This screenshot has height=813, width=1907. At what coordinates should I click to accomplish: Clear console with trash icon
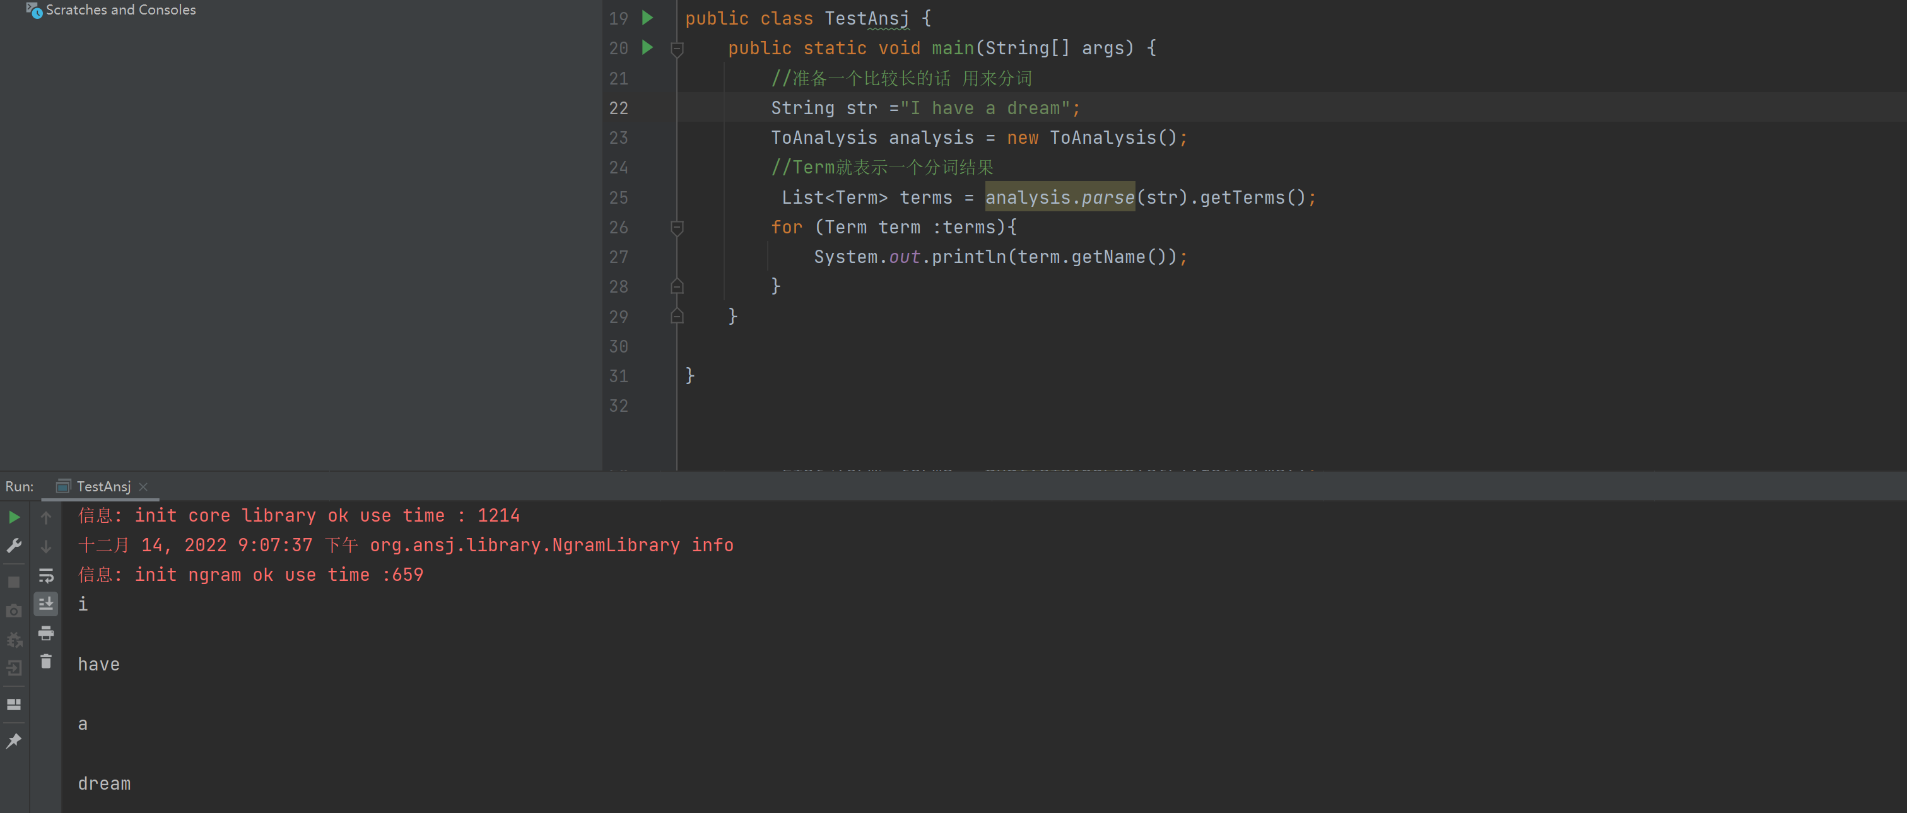46,661
